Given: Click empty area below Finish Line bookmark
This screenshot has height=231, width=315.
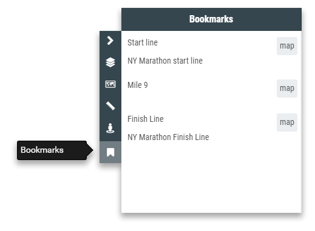Looking at the screenshot, I should 211,178.
